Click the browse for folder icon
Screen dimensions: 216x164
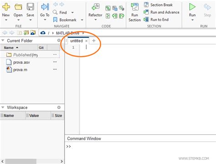pos(26,32)
